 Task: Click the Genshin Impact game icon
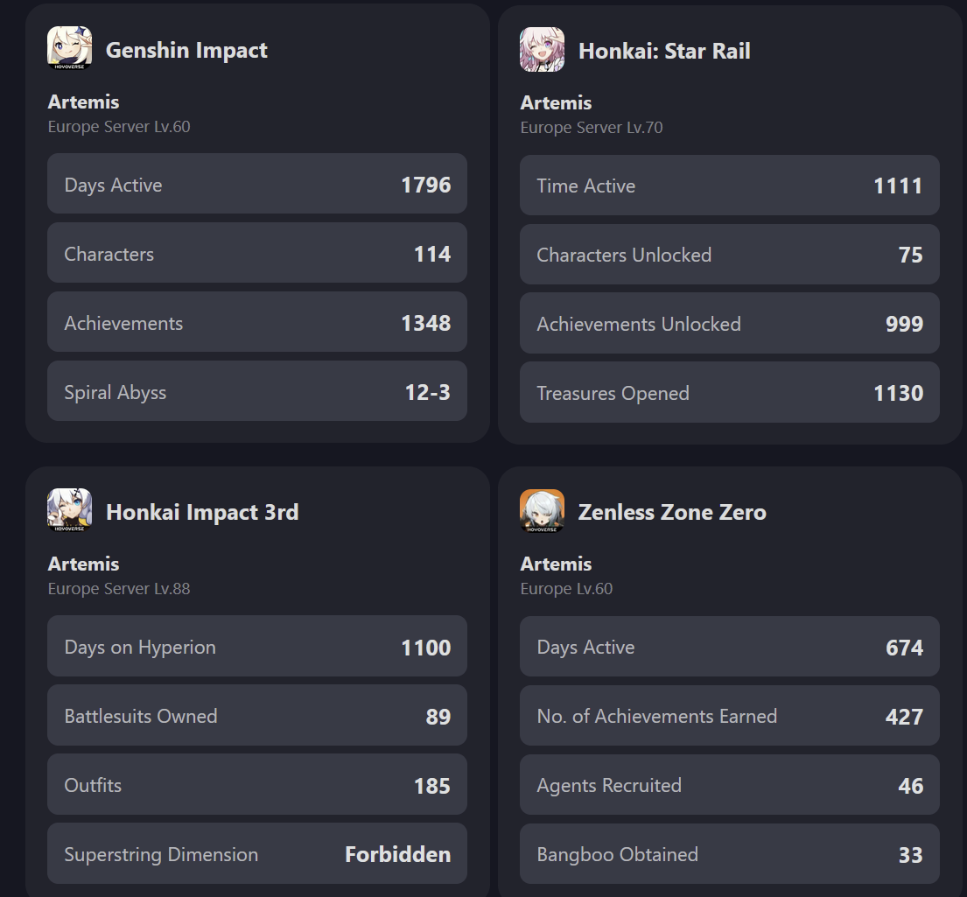(70, 48)
